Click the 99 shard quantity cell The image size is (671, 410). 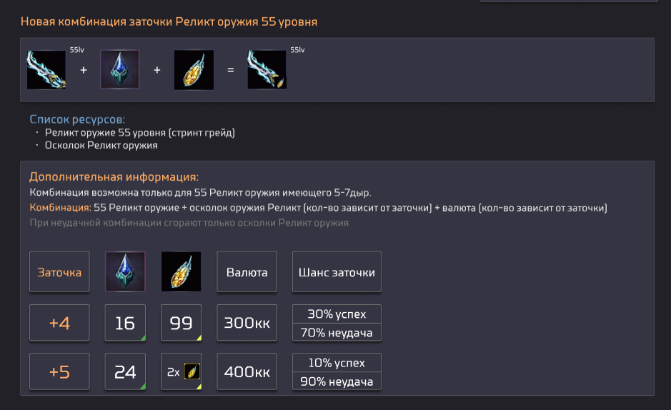(x=181, y=323)
